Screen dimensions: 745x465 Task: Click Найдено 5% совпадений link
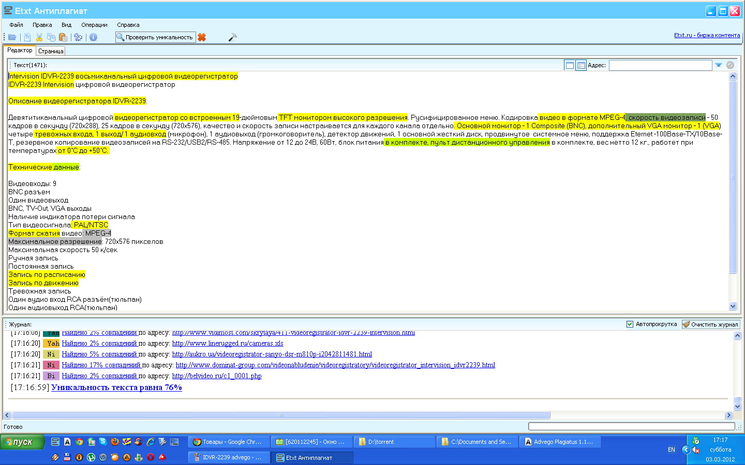tap(99, 354)
